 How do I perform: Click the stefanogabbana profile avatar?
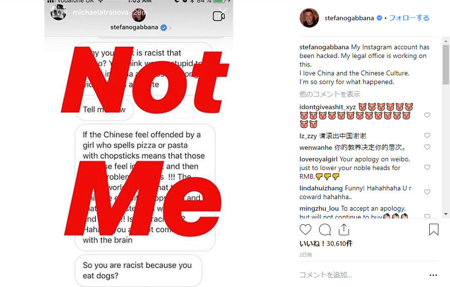point(309,18)
